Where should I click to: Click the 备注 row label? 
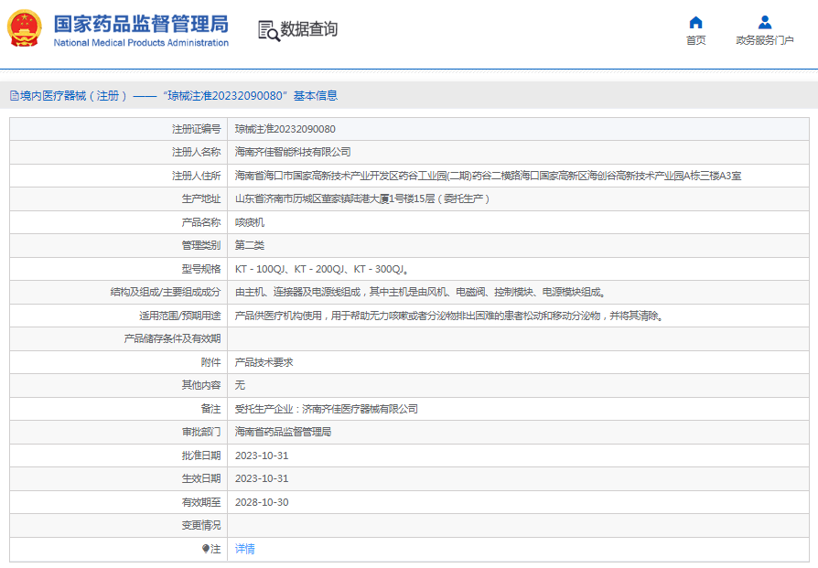[x=210, y=409]
